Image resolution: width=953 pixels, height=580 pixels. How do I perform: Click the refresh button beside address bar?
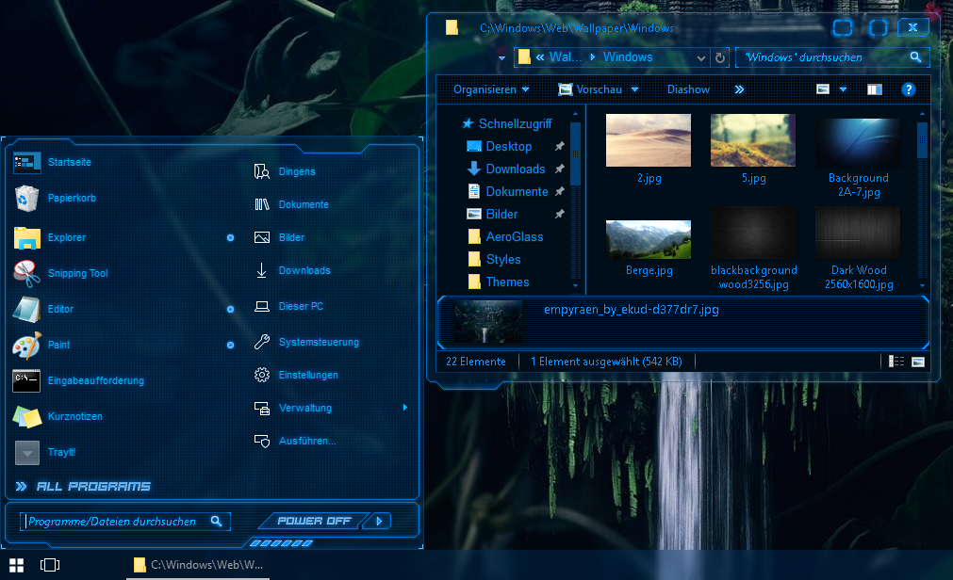point(720,57)
